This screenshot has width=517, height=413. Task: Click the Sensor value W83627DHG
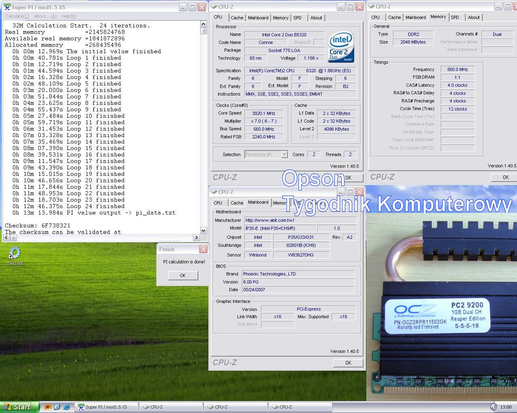(x=301, y=255)
